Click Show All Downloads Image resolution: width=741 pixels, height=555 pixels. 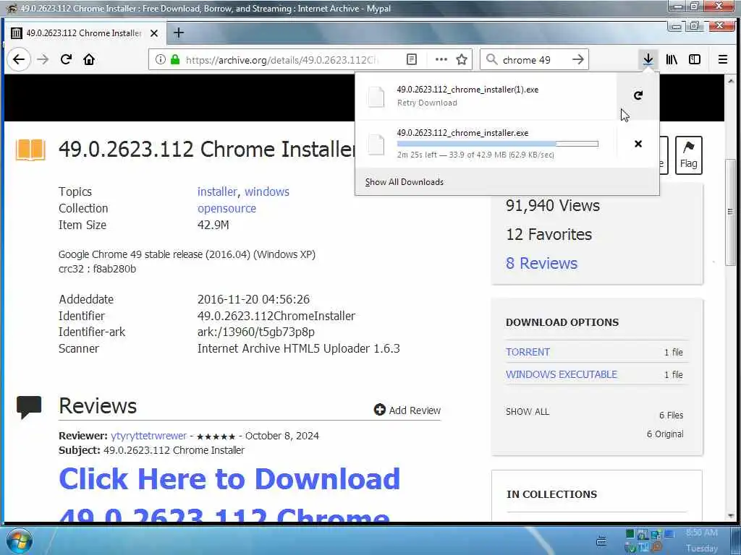pos(405,182)
